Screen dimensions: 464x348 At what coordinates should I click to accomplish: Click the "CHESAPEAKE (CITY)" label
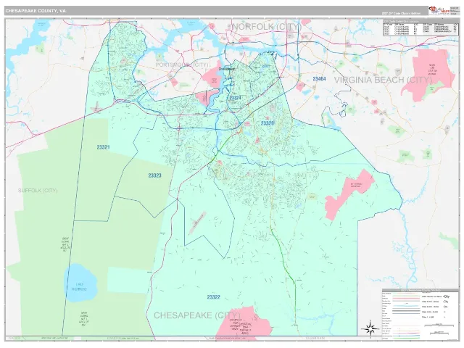(x=197, y=315)
